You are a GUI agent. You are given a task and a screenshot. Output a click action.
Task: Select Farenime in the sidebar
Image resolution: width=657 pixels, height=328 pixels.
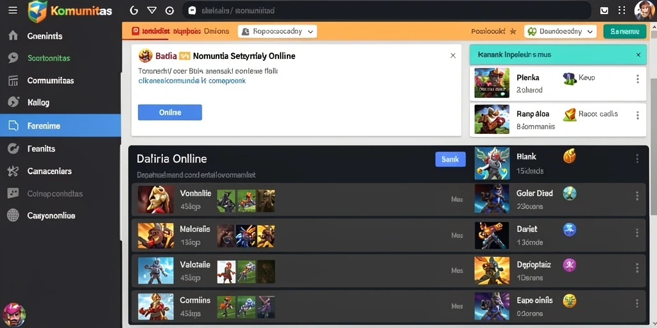pos(60,126)
